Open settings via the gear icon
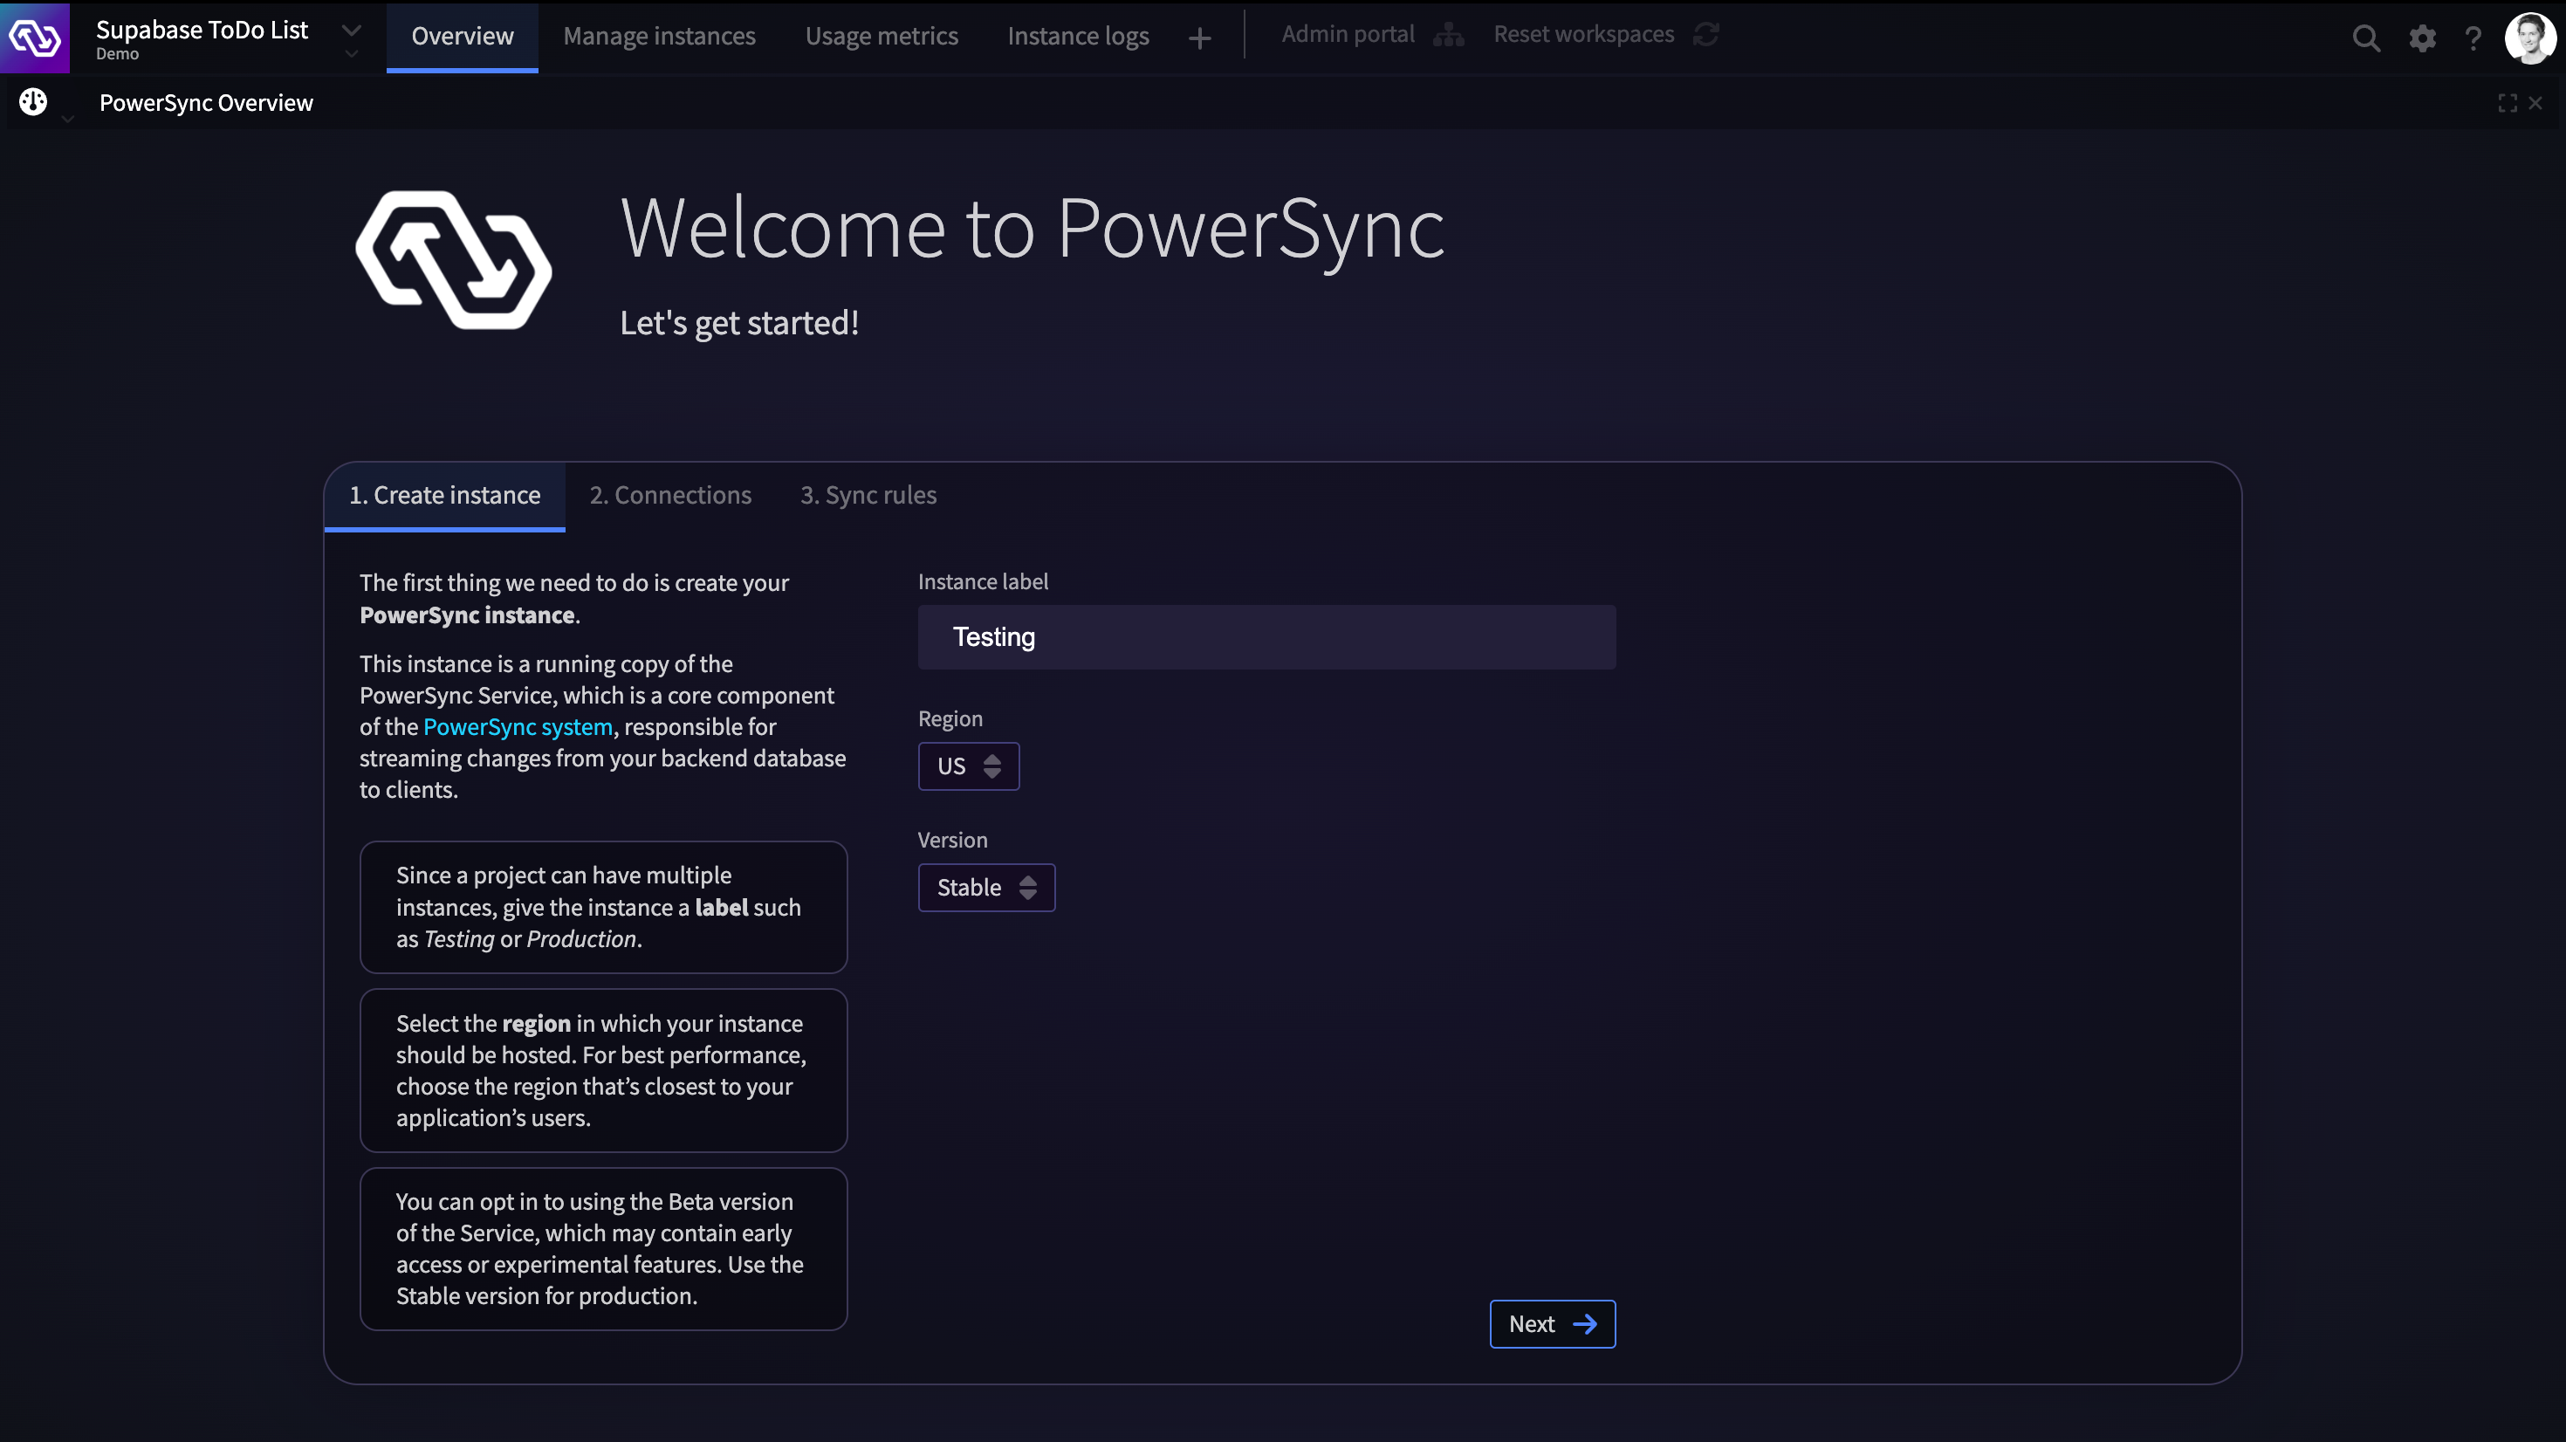Viewport: 2566px width, 1442px height. tap(2423, 38)
